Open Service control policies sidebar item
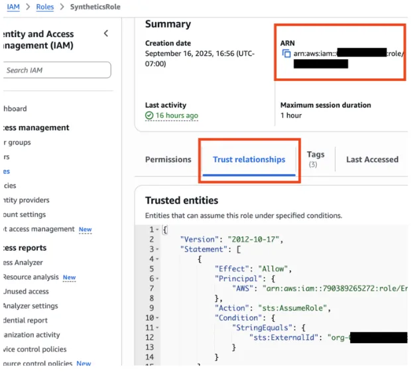Viewport: 419px width, 377px height. coord(34,349)
